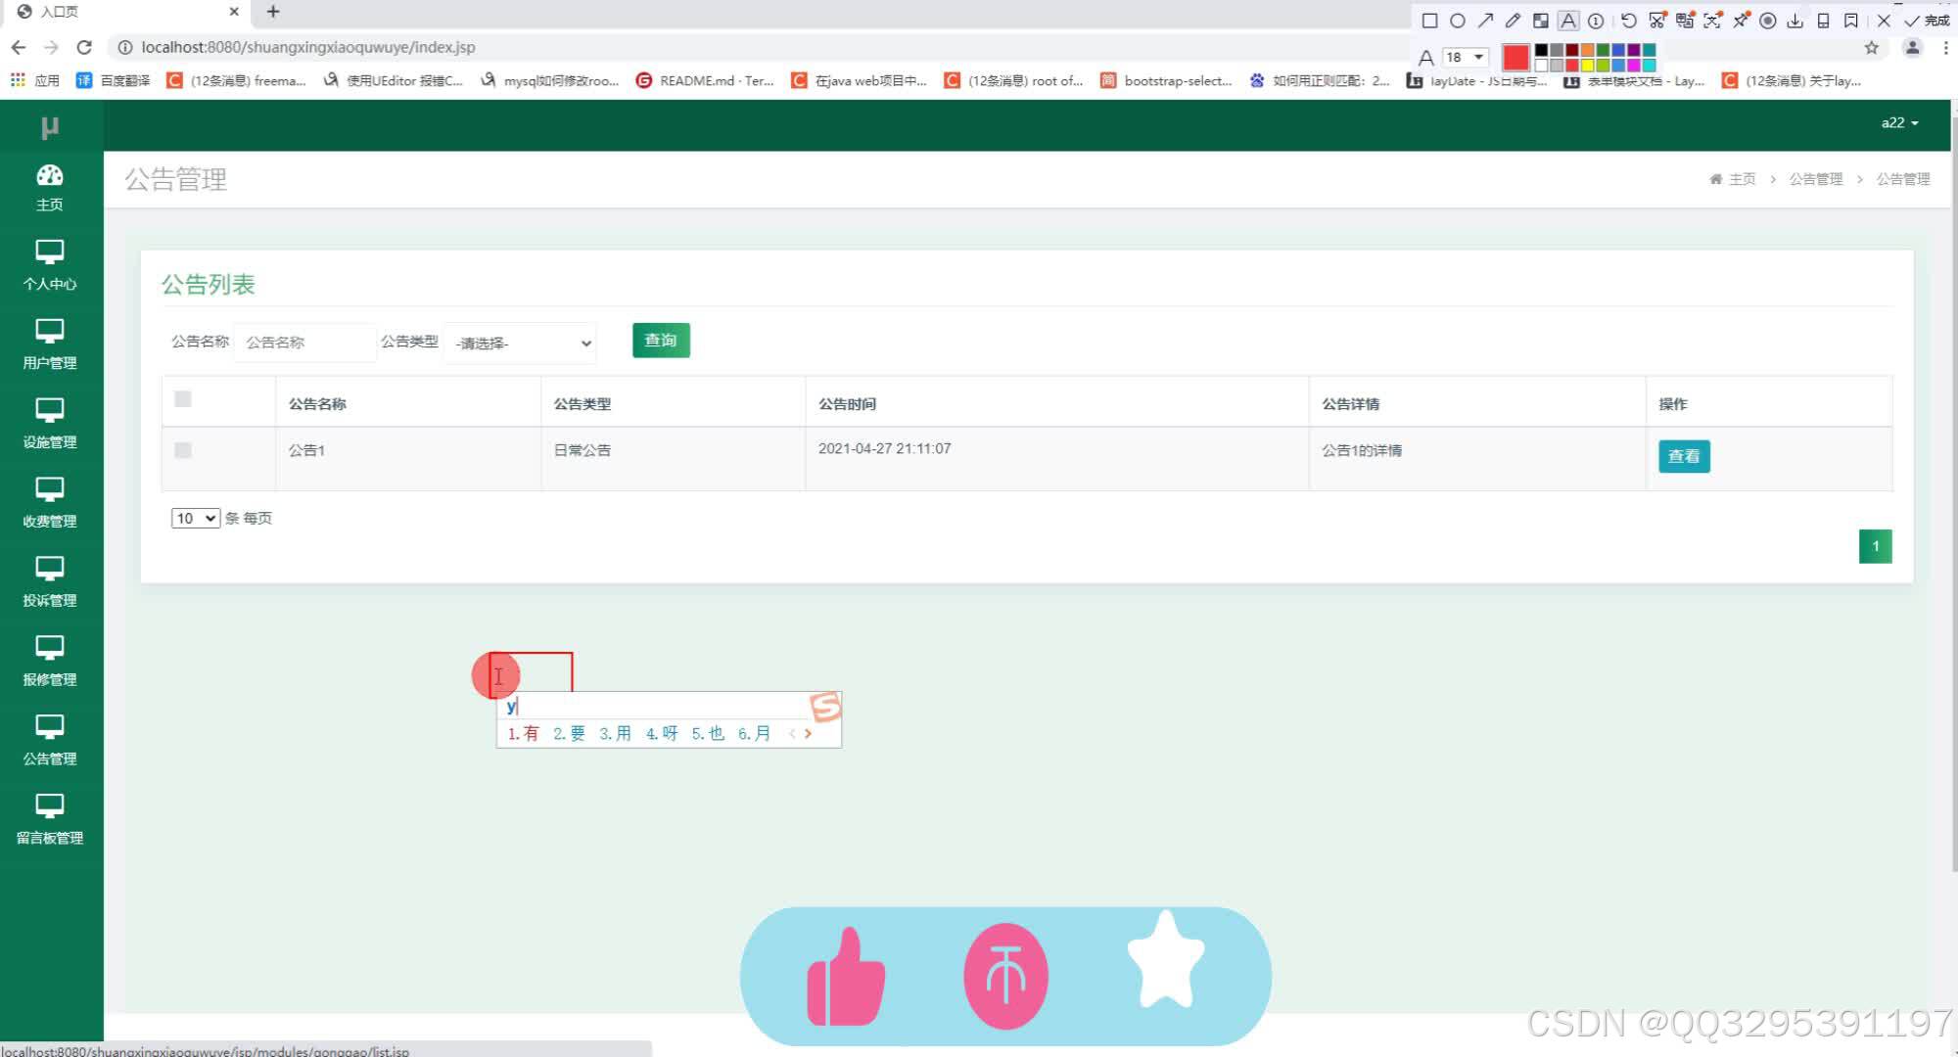Open a new browser tab

pos(273,12)
